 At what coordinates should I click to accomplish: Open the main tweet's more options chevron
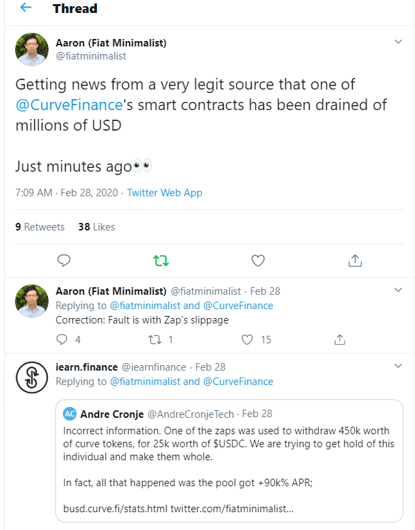tap(398, 42)
